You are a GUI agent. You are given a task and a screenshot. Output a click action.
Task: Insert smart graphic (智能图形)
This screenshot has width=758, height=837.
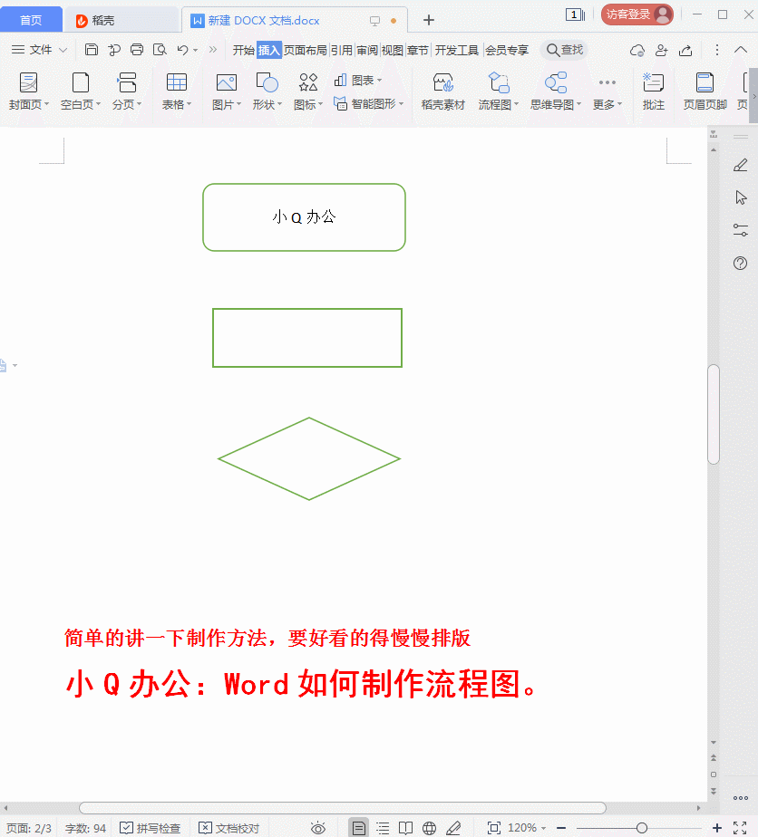[369, 103]
